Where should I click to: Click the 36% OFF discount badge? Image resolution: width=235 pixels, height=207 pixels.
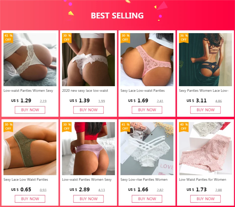184,38
